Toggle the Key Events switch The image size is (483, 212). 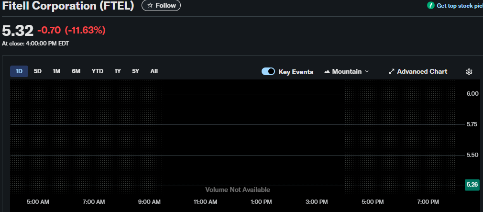click(x=268, y=71)
